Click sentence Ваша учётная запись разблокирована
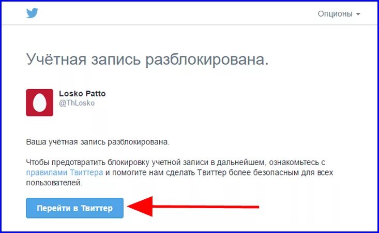Screen dimensions: 379x233 (x=98, y=142)
